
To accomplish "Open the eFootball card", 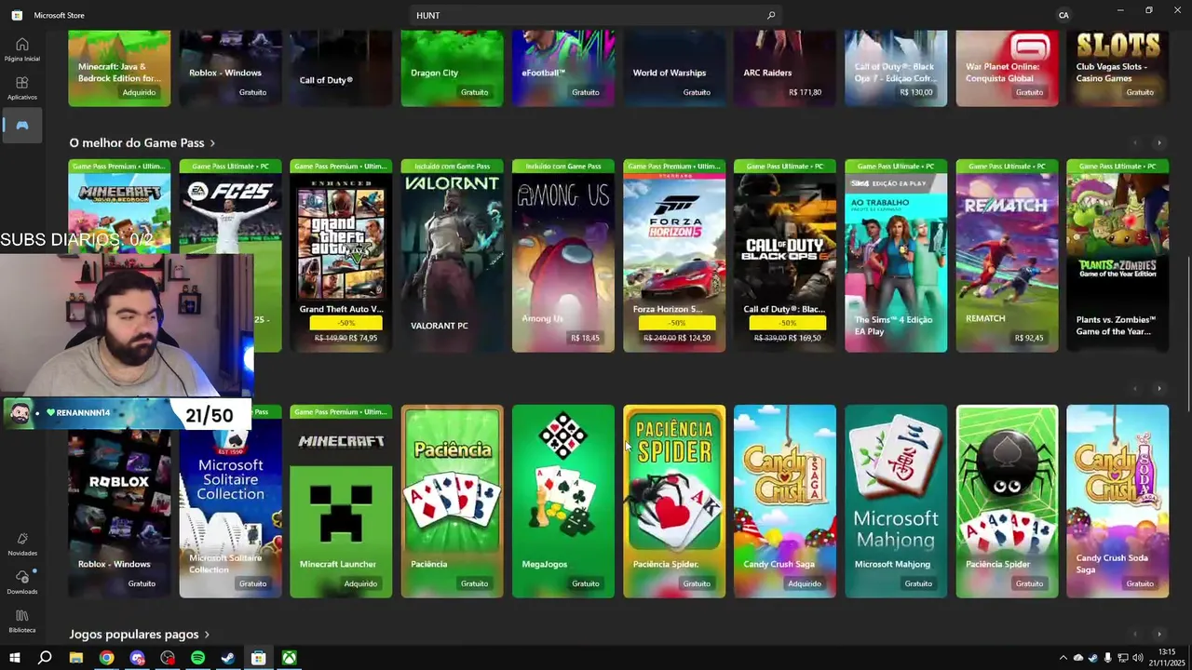I will click(x=562, y=68).
